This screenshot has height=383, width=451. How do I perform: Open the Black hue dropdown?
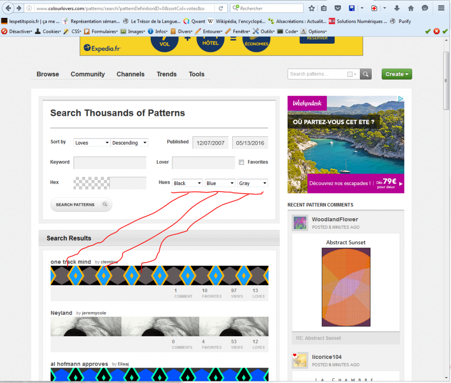click(x=187, y=183)
